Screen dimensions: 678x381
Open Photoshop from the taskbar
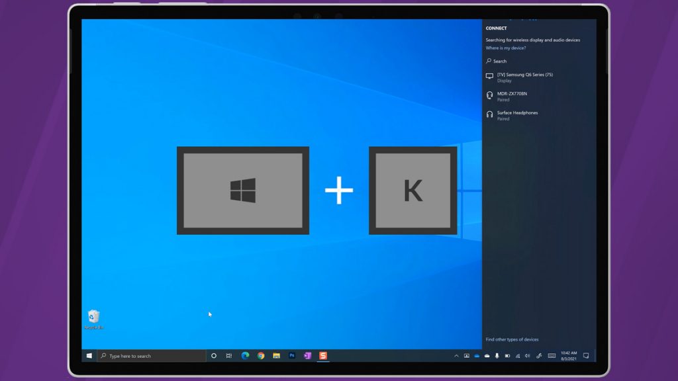coord(292,356)
